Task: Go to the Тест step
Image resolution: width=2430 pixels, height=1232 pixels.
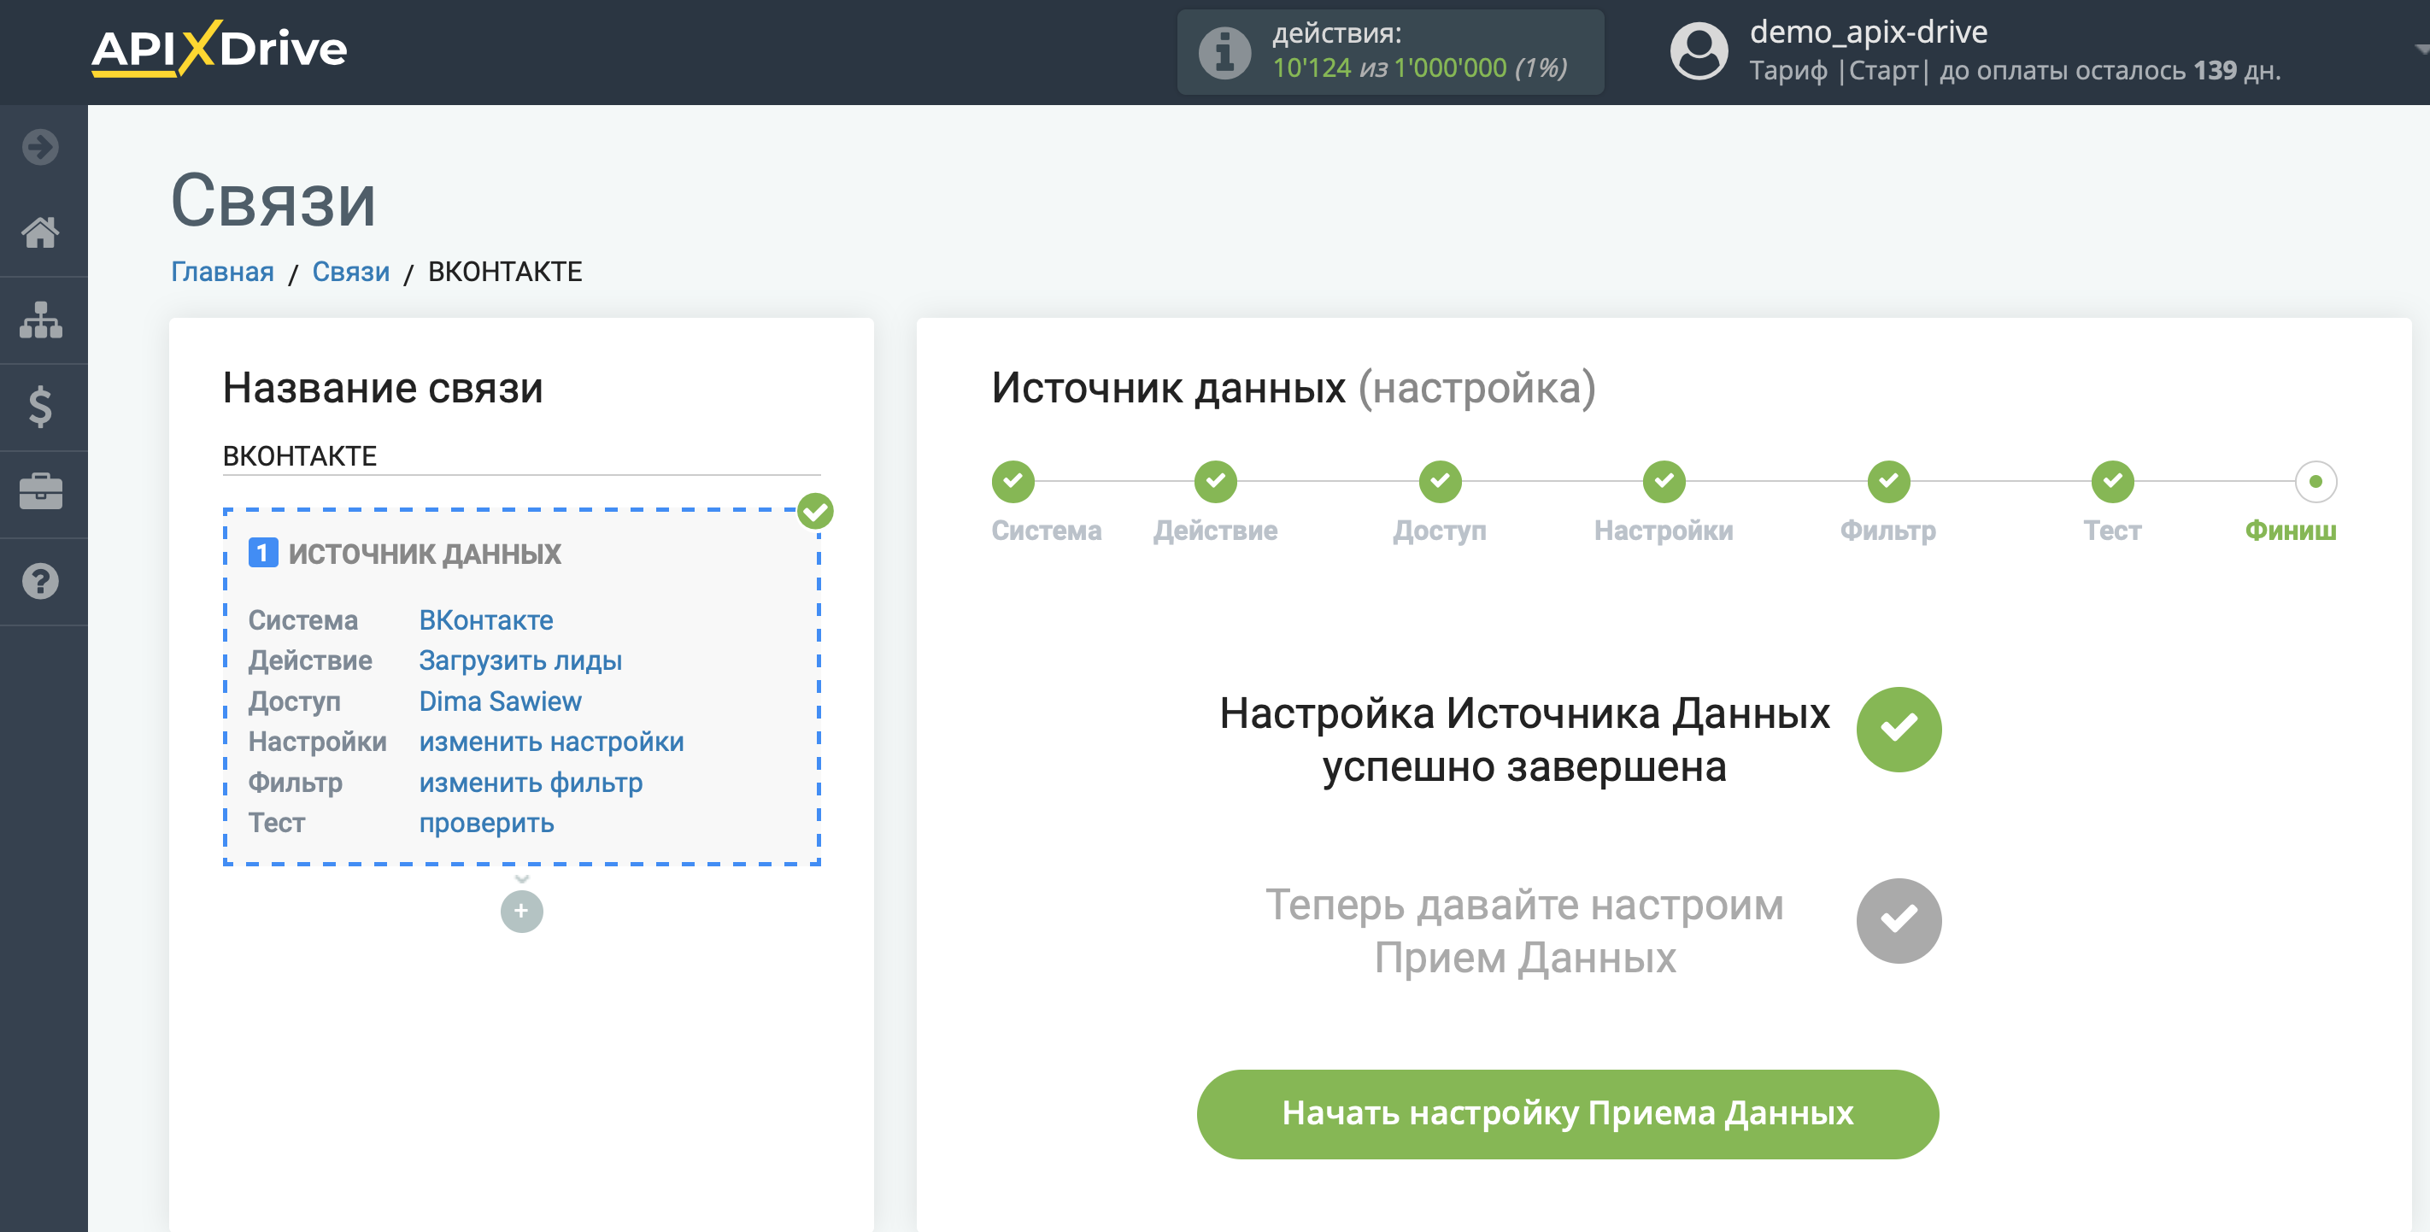Action: 2112,481
